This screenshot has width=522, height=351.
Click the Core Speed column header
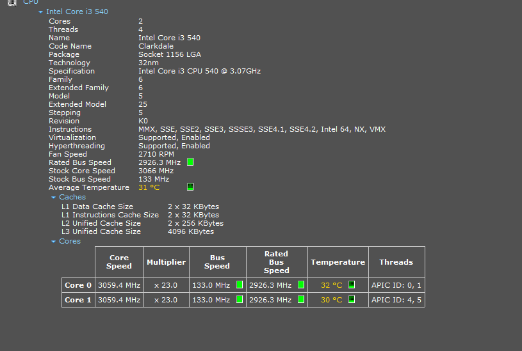click(x=119, y=262)
